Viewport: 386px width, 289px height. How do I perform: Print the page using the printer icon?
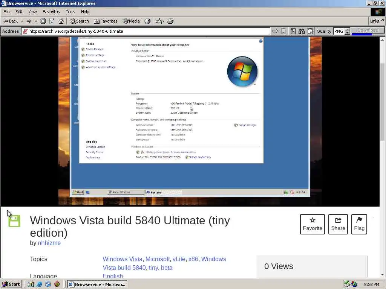(x=170, y=21)
